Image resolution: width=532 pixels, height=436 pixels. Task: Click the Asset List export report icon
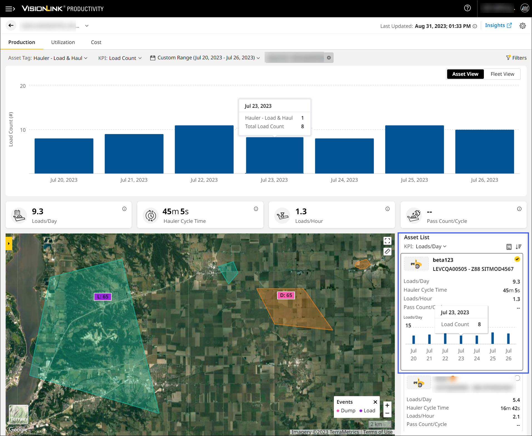509,247
